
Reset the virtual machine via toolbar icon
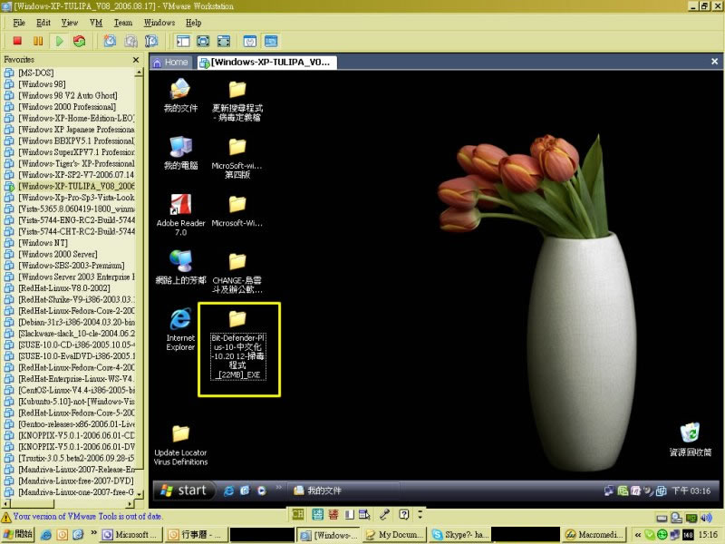pyautogui.click(x=79, y=41)
